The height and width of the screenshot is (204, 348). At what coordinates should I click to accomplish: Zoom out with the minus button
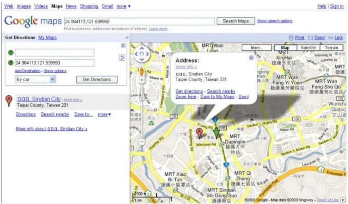pos(142,142)
